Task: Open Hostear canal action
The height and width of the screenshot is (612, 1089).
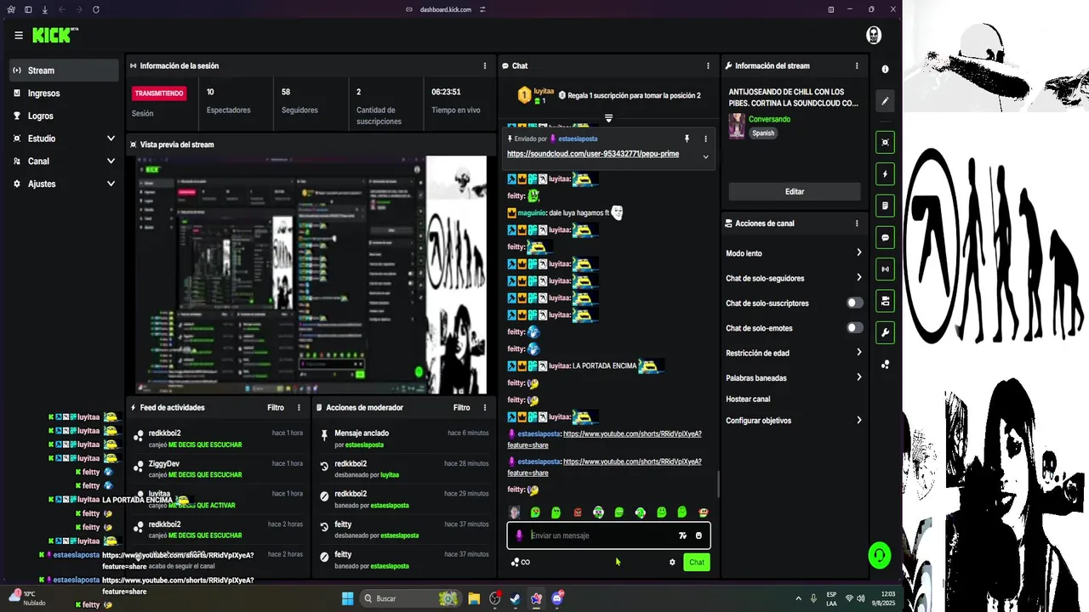Action: (748, 399)
